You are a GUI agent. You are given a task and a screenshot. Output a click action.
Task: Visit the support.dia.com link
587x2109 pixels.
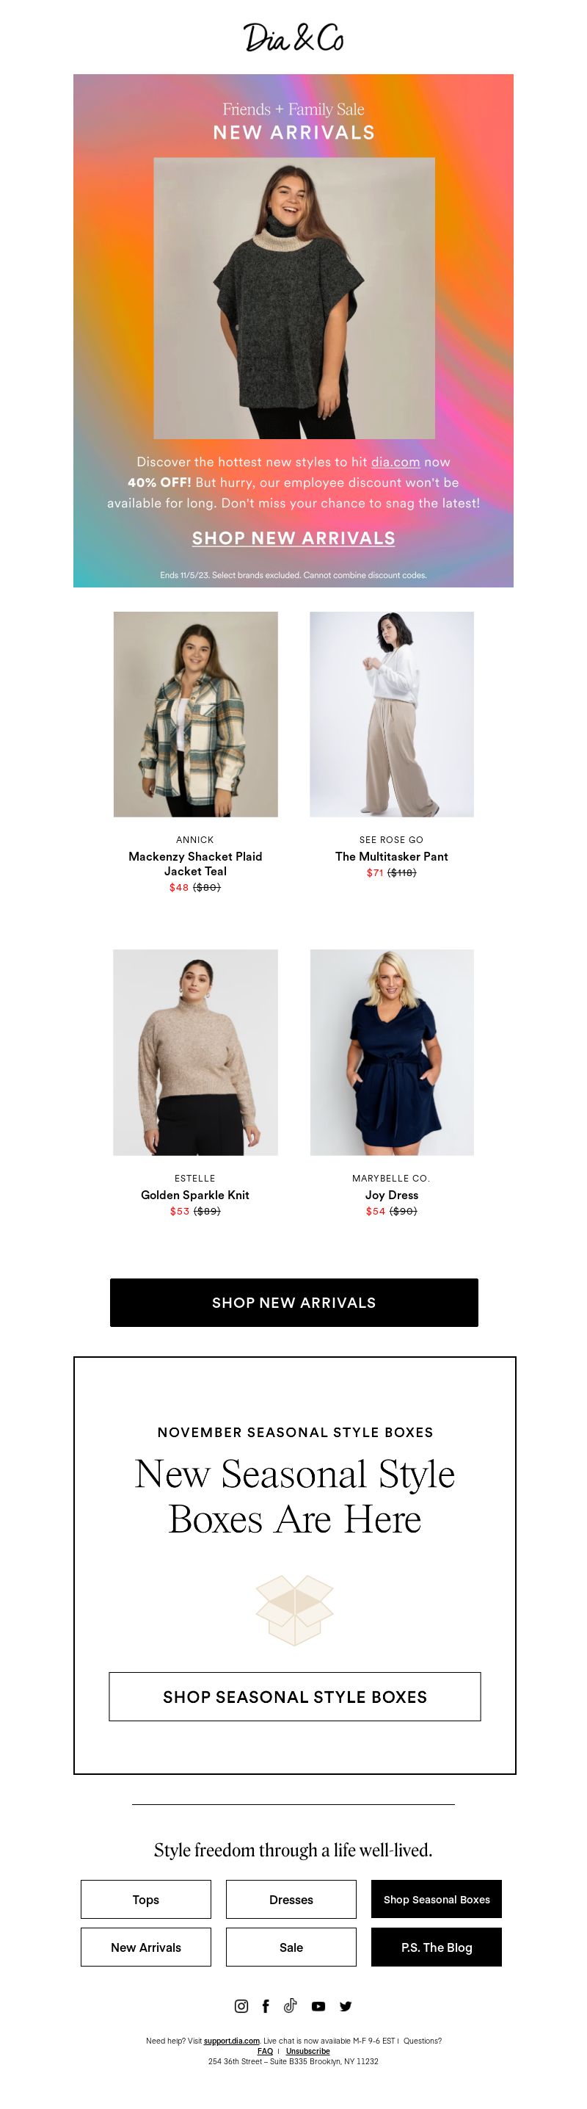tap(231, 2040)
